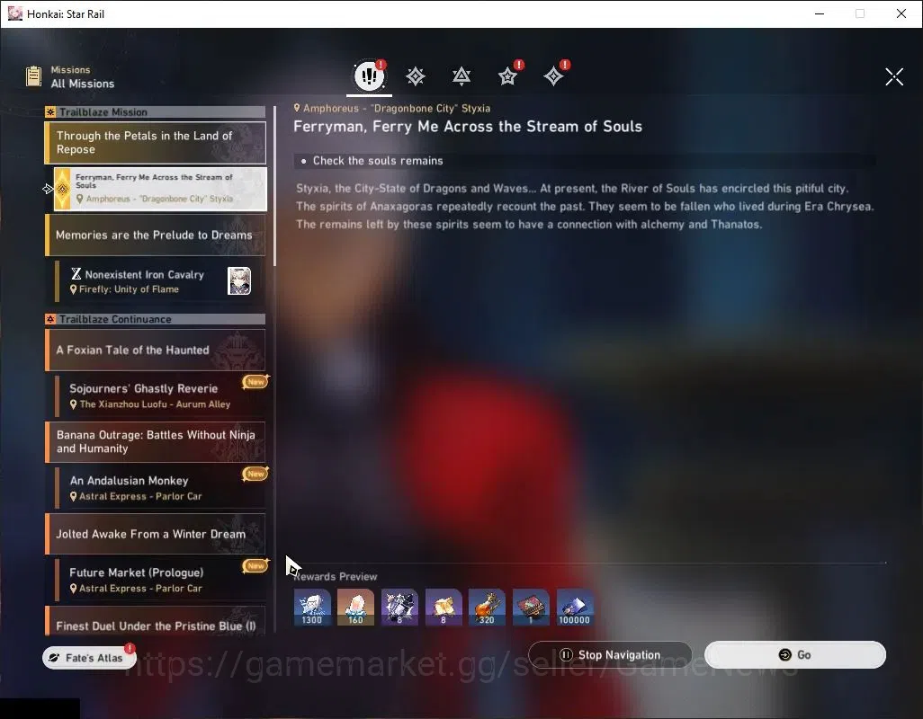Click the tracked mission diamond icon

pyautogui.click(x=62, y=189)
